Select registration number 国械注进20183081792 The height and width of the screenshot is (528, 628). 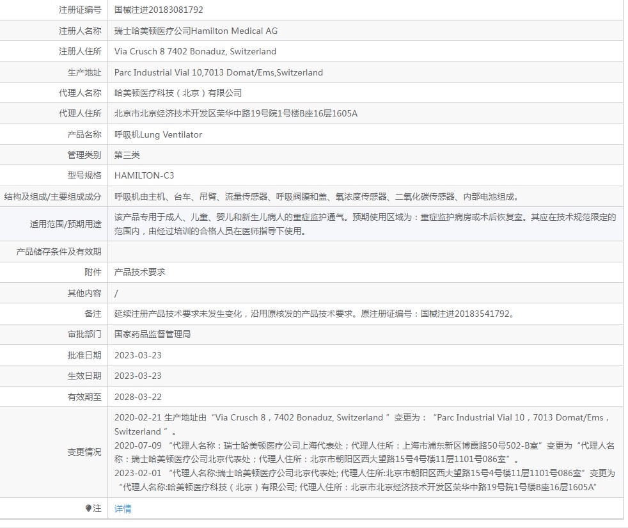pyautogui.click(x=159, y=10)
